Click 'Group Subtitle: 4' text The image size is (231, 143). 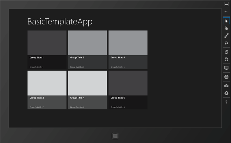click(x=77, y=107)
